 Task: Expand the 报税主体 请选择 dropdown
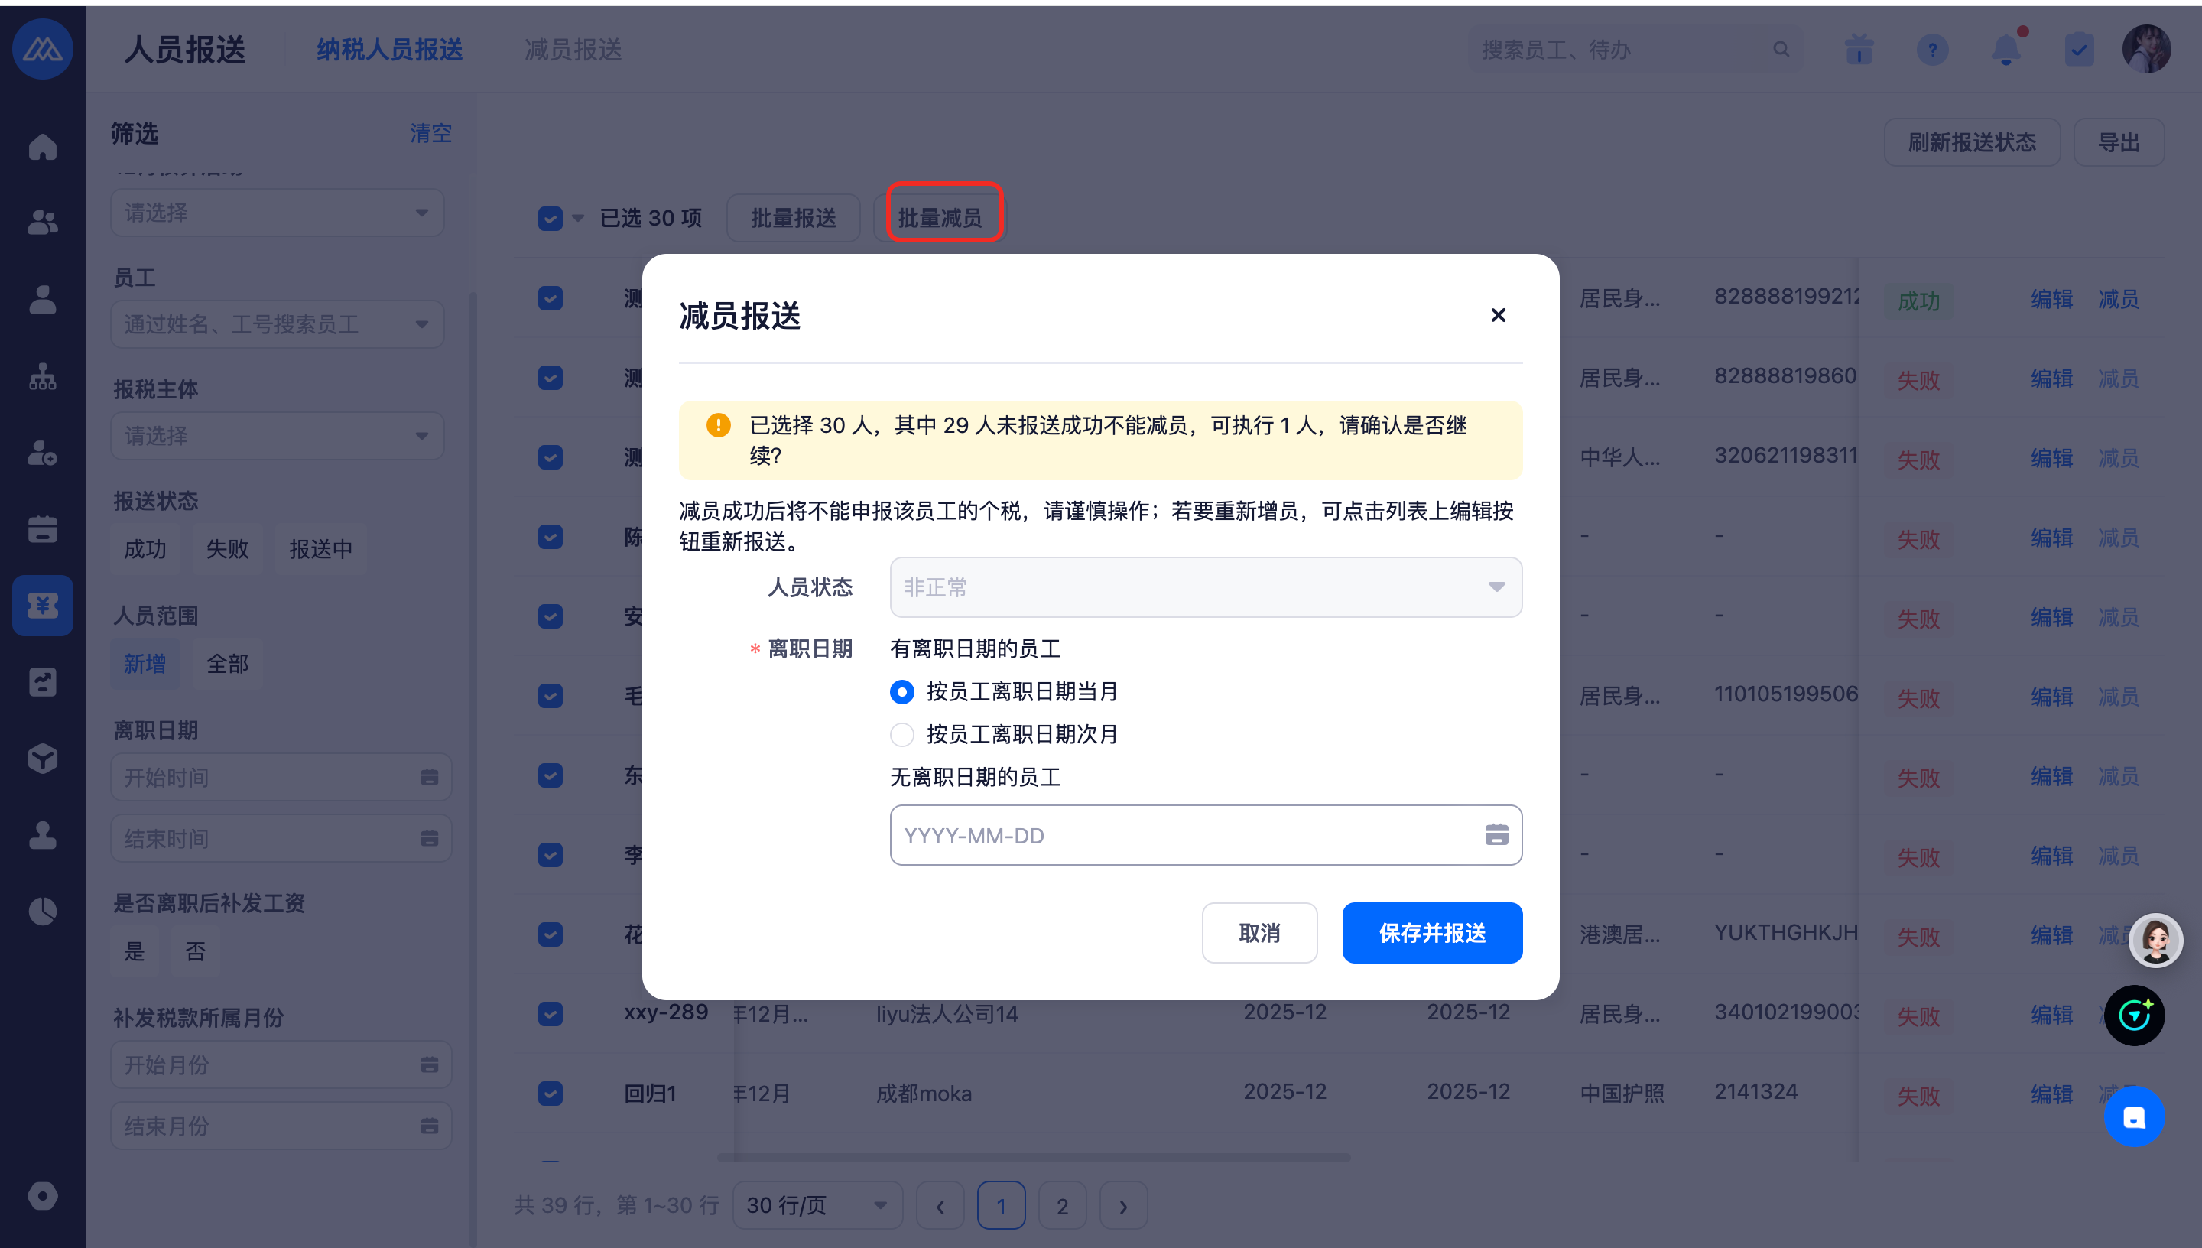(x=277, y=435)
